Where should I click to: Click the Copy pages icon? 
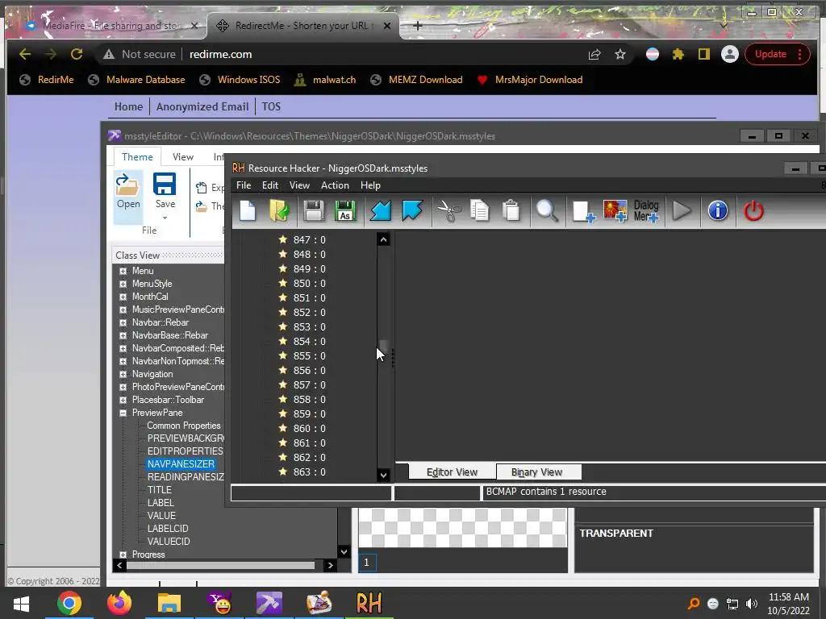pos(479,211)
